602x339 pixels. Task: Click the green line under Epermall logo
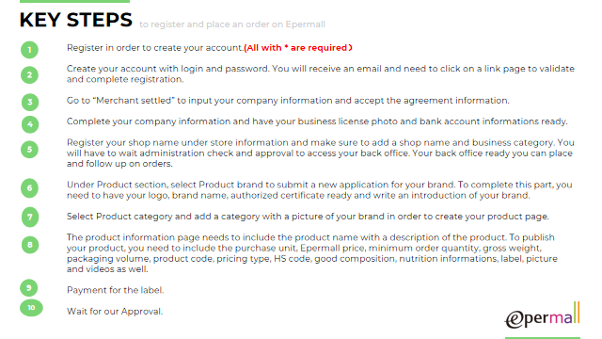[543, 338]
